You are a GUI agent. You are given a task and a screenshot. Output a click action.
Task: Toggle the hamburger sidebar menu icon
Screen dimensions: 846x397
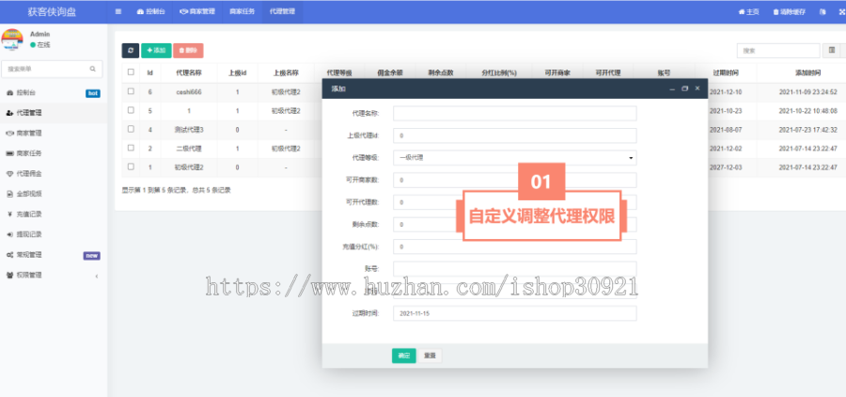118,11
